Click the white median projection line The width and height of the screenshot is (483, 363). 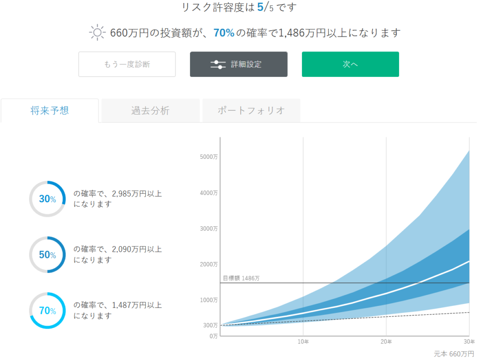pos(387,293)
